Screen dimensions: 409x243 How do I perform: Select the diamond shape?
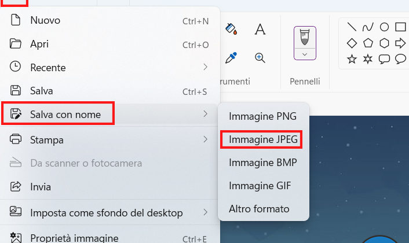point(352,43)
